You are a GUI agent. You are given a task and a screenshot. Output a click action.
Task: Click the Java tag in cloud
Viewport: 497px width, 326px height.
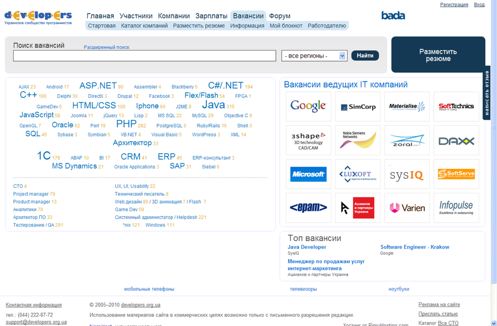(213, 105)
